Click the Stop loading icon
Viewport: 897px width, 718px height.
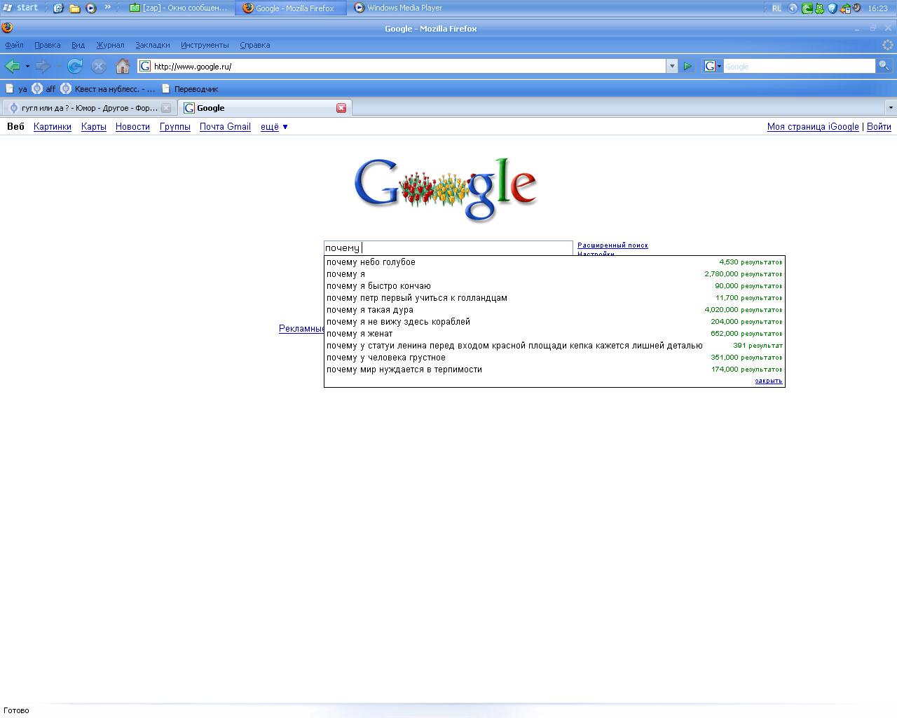pos(99,66)
